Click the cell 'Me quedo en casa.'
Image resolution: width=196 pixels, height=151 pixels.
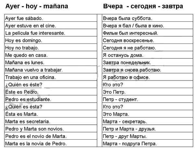point(51,55)
